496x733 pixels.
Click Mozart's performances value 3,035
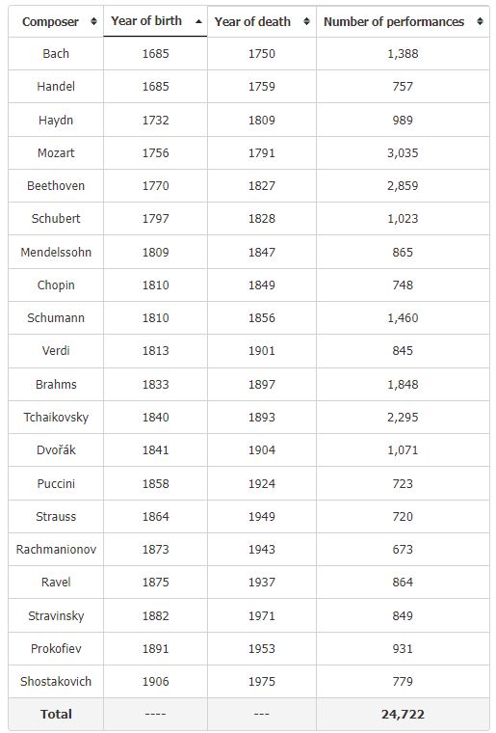[403, 152]
